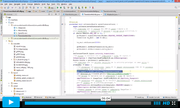This screenshot has width=180, height=108.
Task: Debug the app with the bug icon
Action: [x=61, y=8]
